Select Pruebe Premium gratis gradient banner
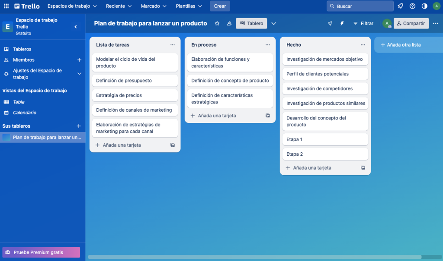 click(x=41, y=252)
